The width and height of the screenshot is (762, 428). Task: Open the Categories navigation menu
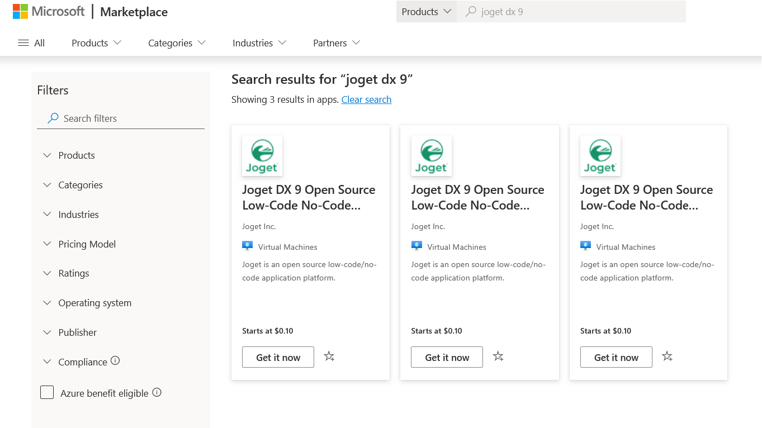click(177, 43)
